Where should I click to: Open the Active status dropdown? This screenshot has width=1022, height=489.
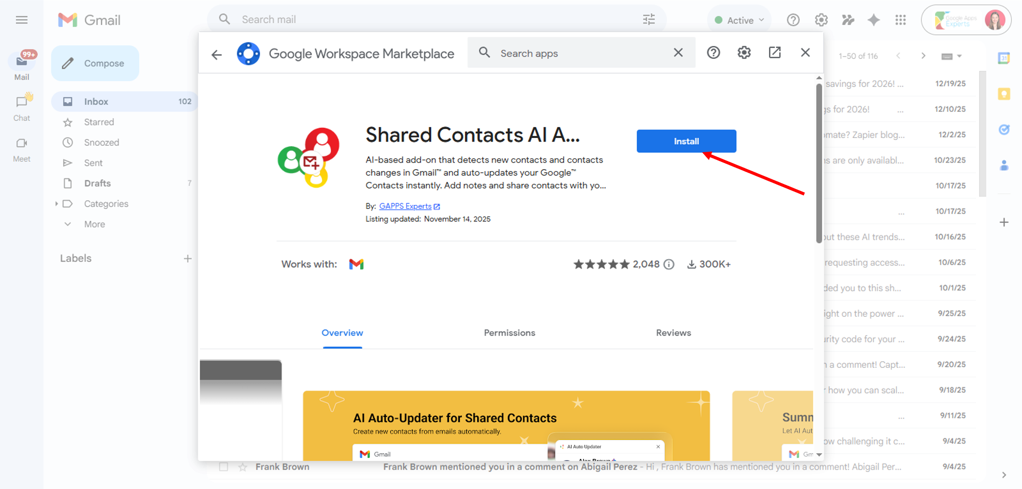[x=740, y=20]
